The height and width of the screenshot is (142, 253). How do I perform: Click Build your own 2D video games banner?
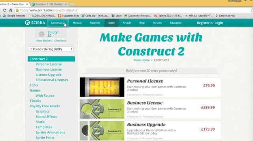pos(151,71)
